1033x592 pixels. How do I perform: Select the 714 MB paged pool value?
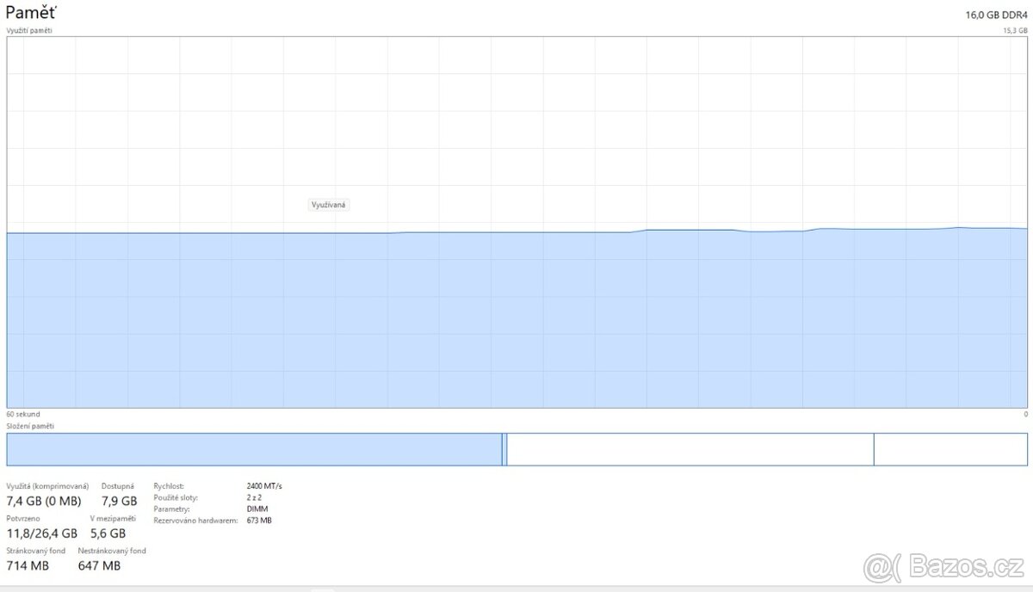tap(28, 565)
